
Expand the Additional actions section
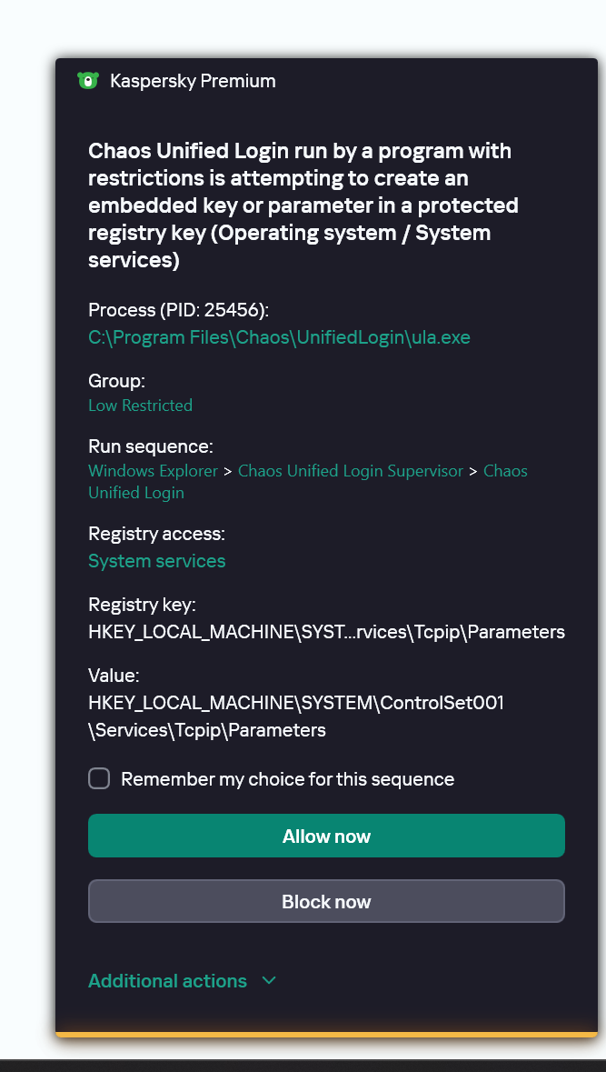(x=167, y=981)
